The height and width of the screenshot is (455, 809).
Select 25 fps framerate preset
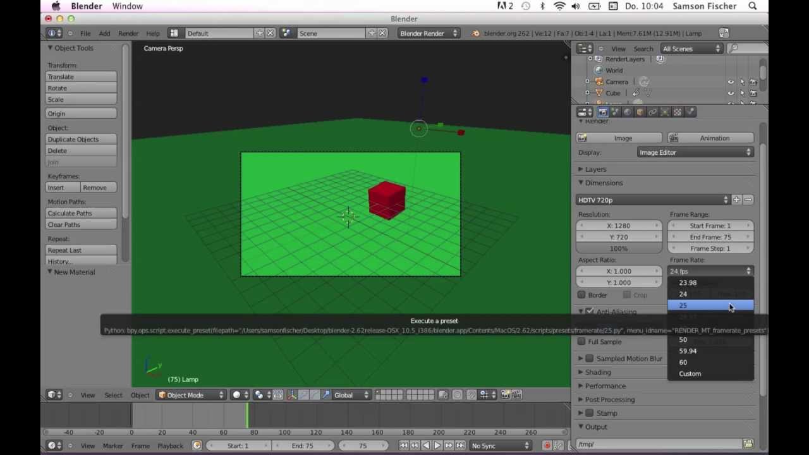click(x=710, y=306)
